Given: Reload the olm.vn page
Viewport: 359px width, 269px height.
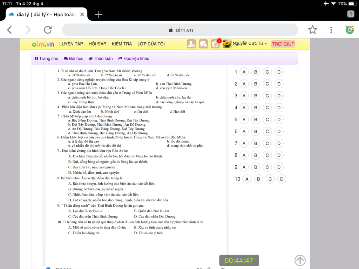Looking at the screenshot, I should (48, 30).
